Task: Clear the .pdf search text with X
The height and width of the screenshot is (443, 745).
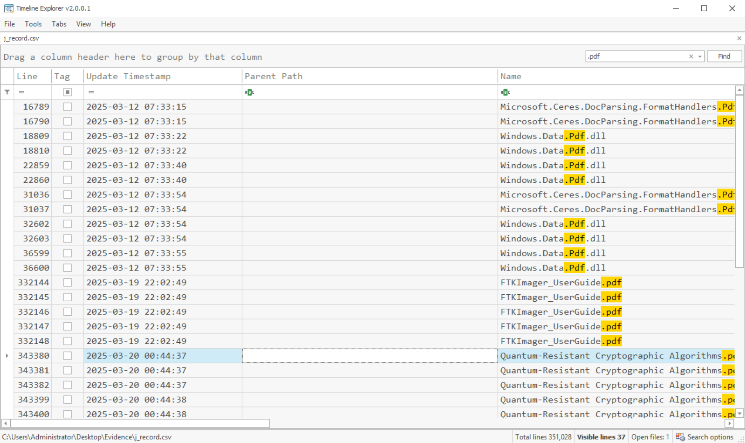Action: click(691, 57)
